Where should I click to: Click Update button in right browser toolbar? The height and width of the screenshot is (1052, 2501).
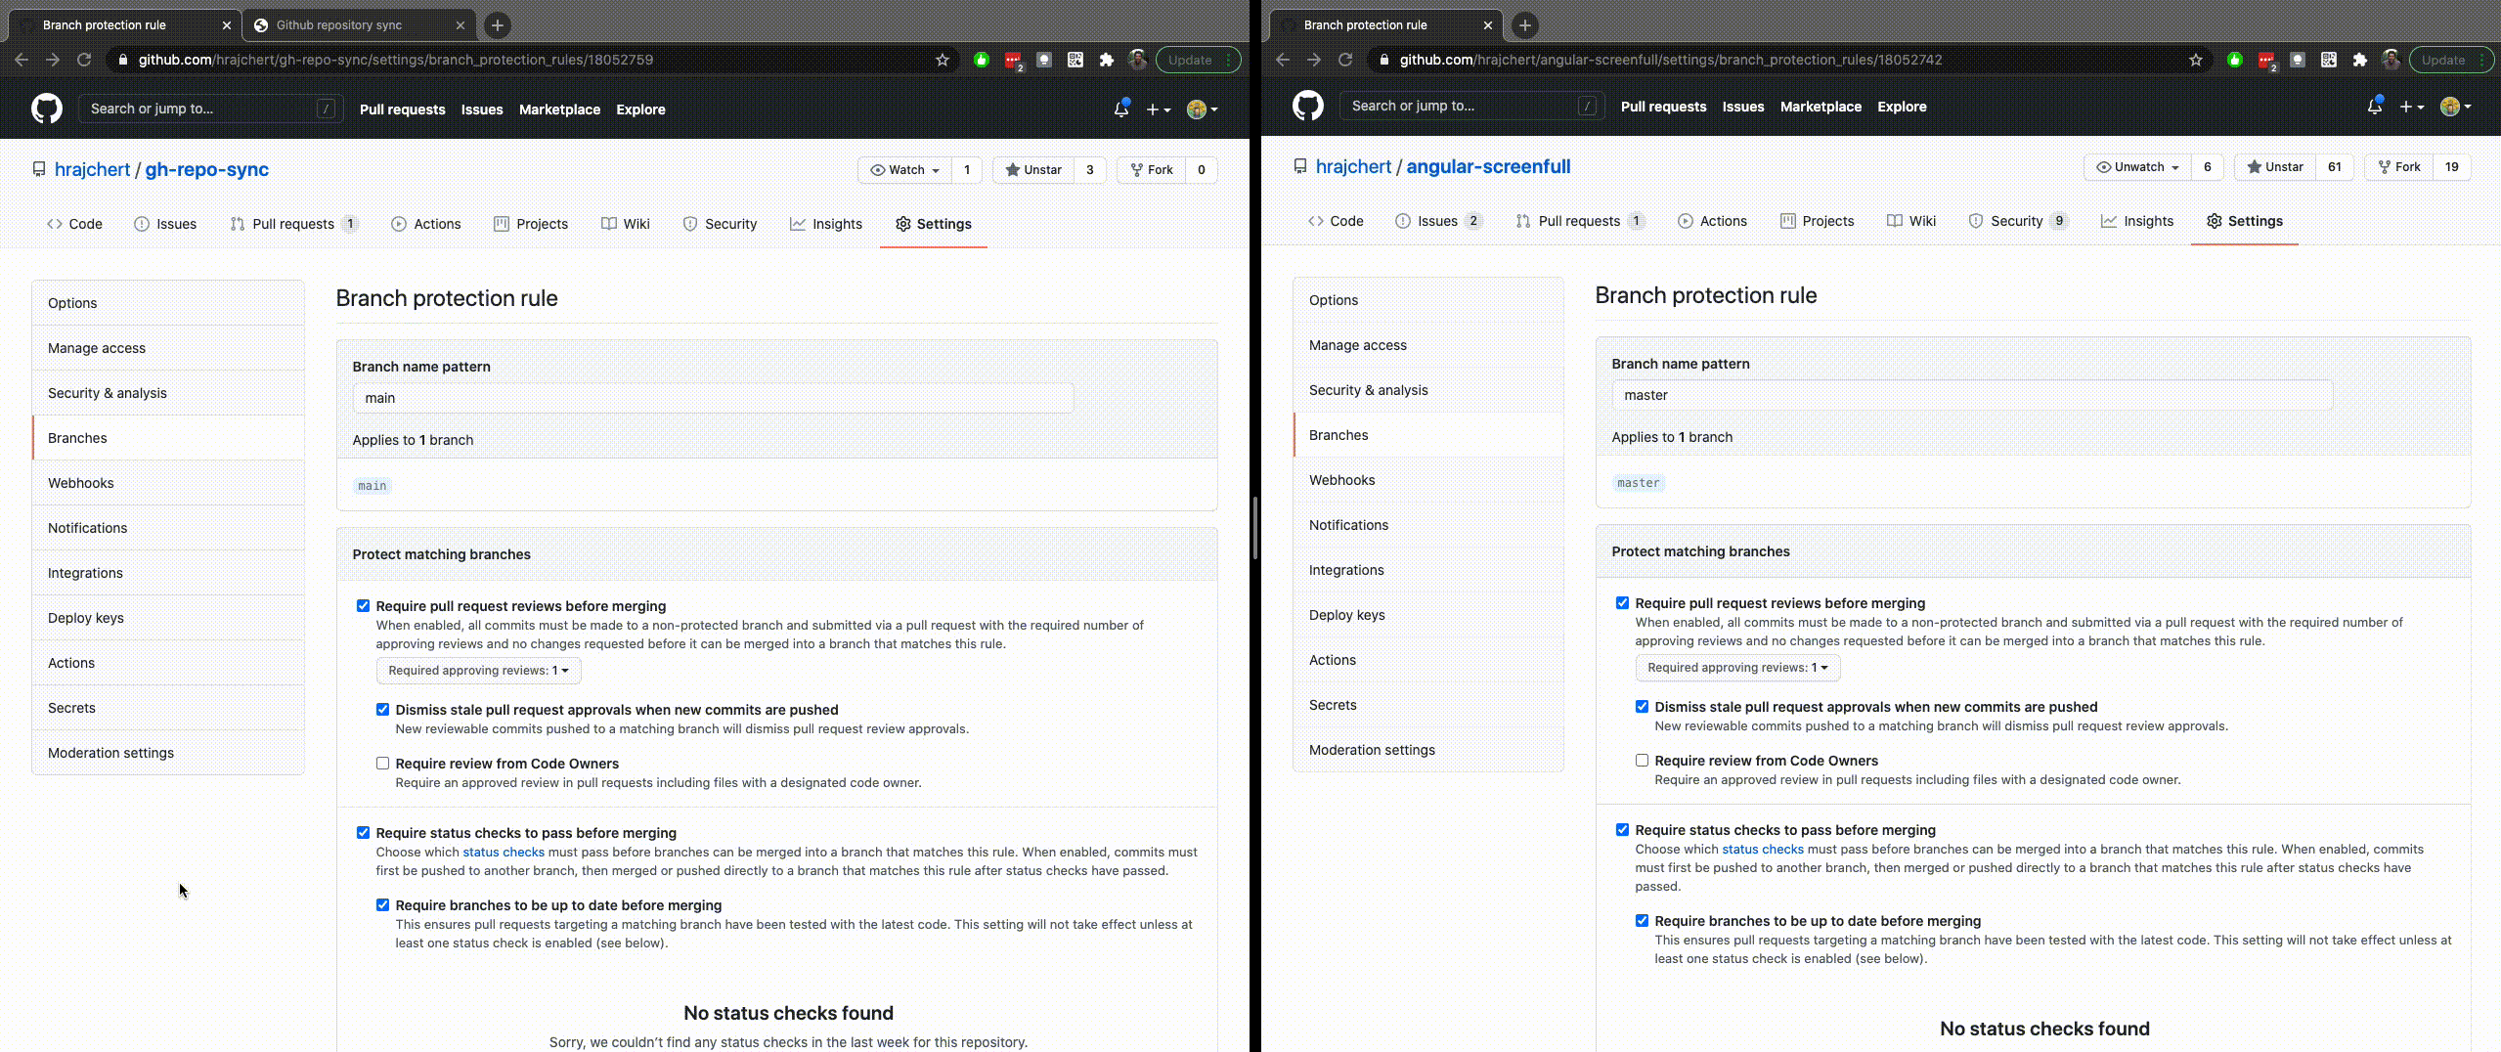tap(2450, 60)
